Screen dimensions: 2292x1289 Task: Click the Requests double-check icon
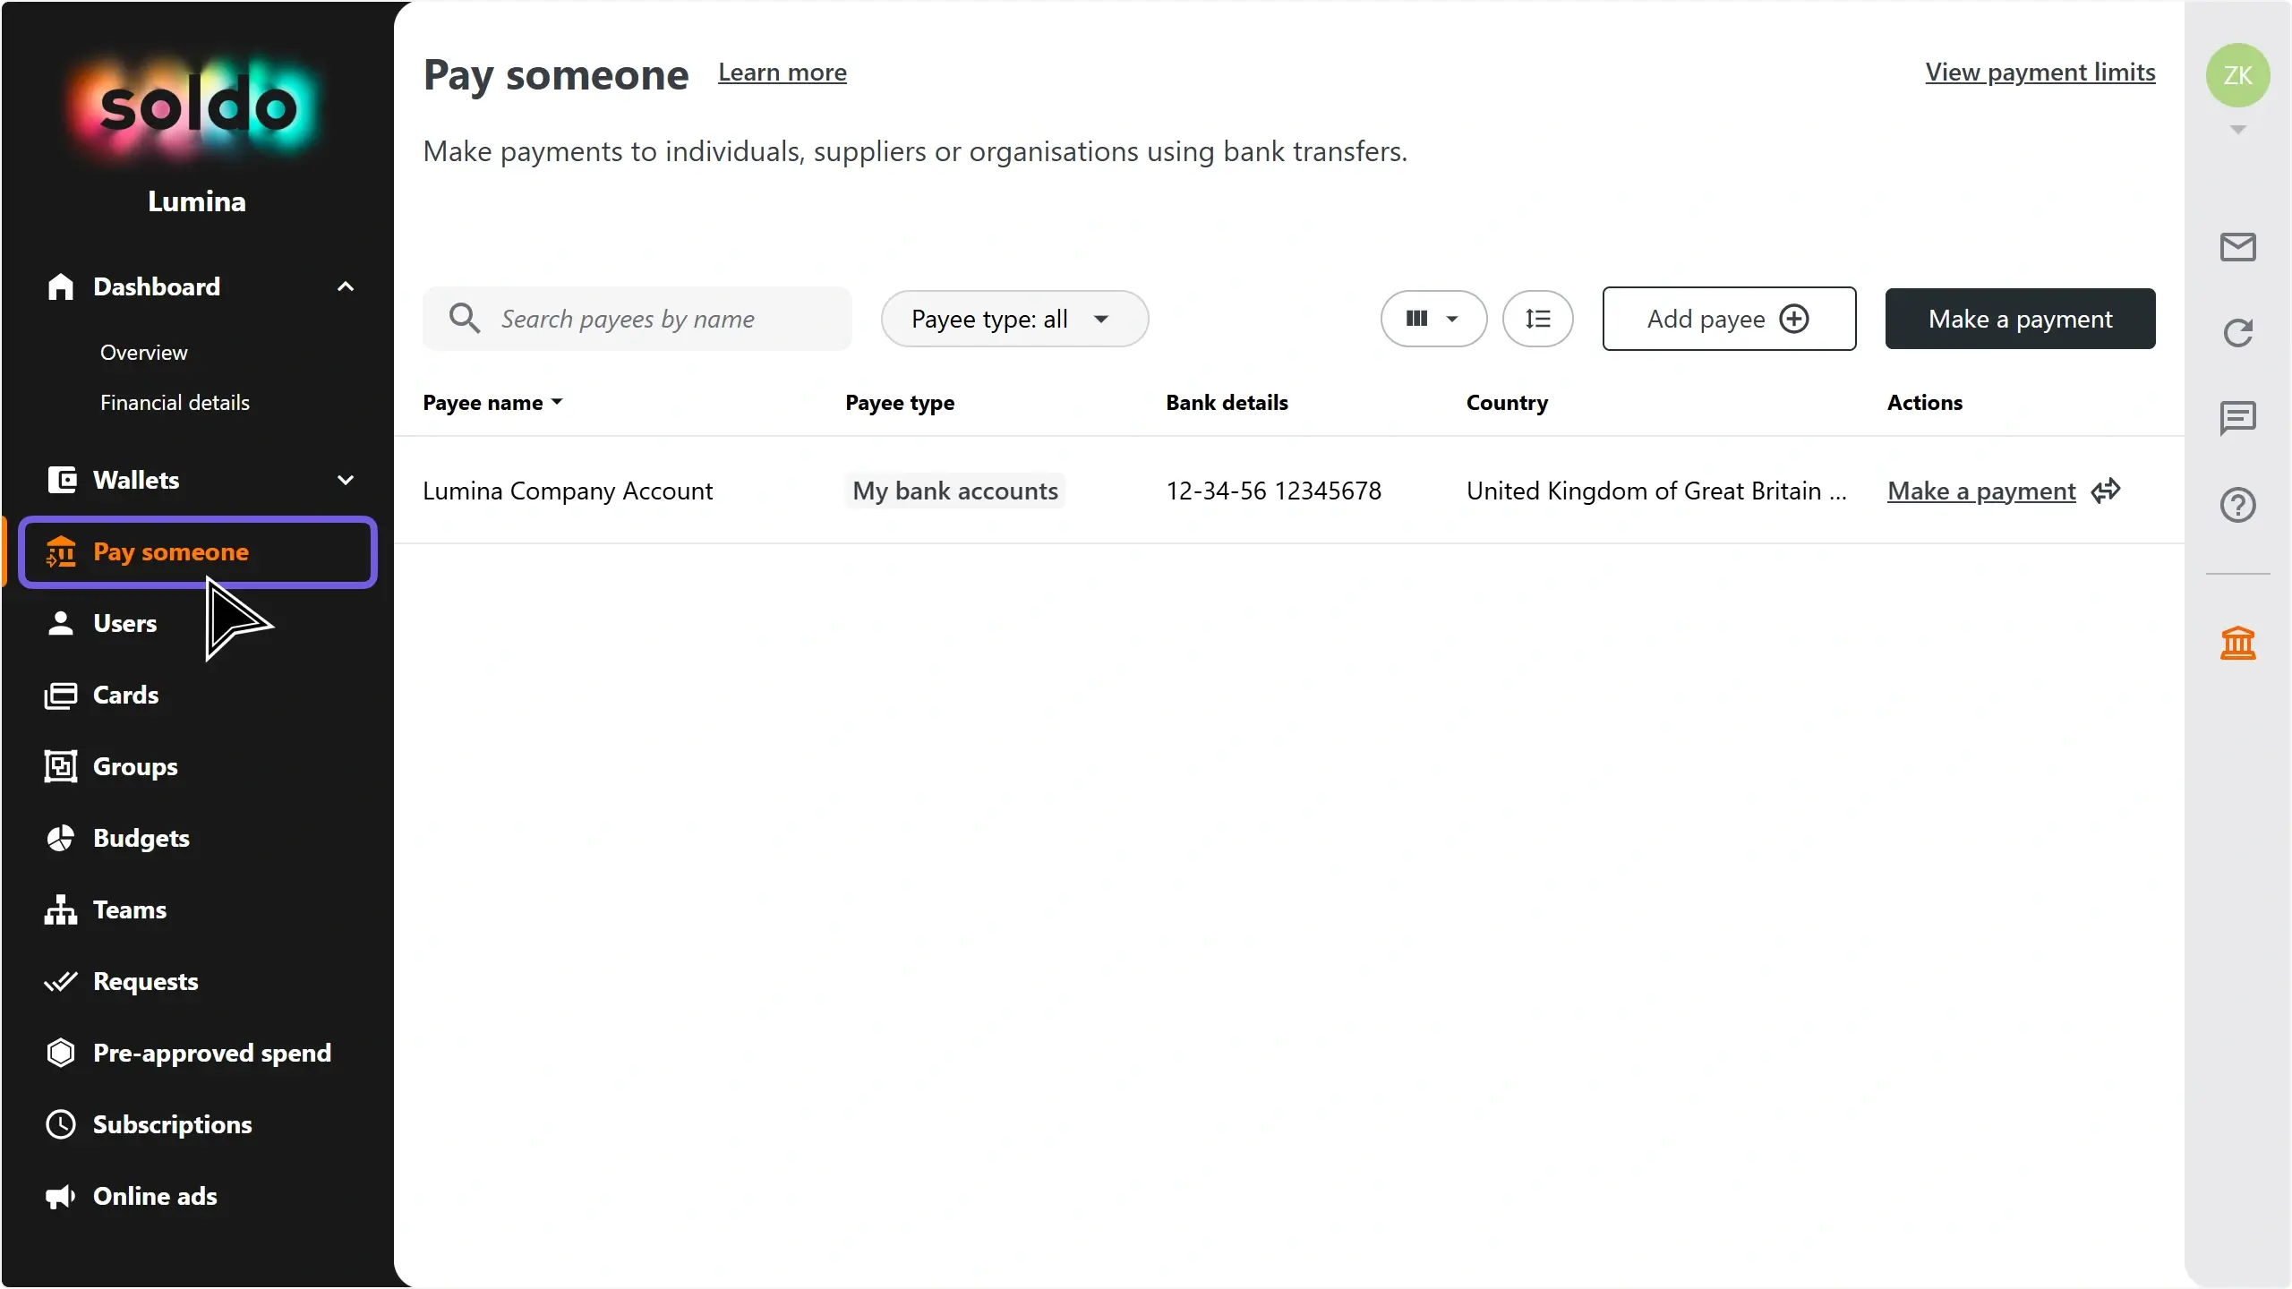pyautogui.click(x=60, y=982)
